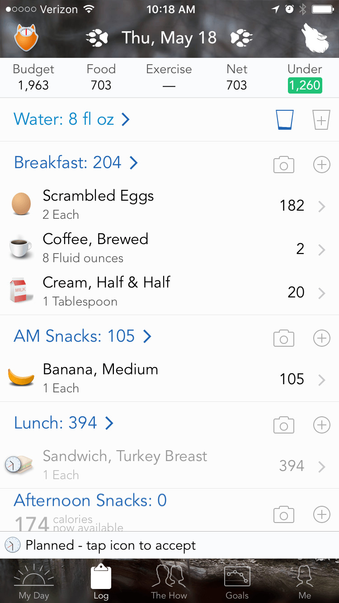Add food to AM Snacks
The width and height of the screenshot is (339, 603).
(321, 338)
